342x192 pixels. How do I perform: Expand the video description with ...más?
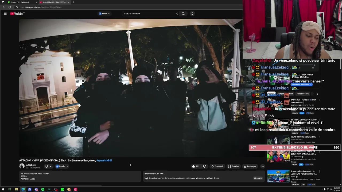32,179
